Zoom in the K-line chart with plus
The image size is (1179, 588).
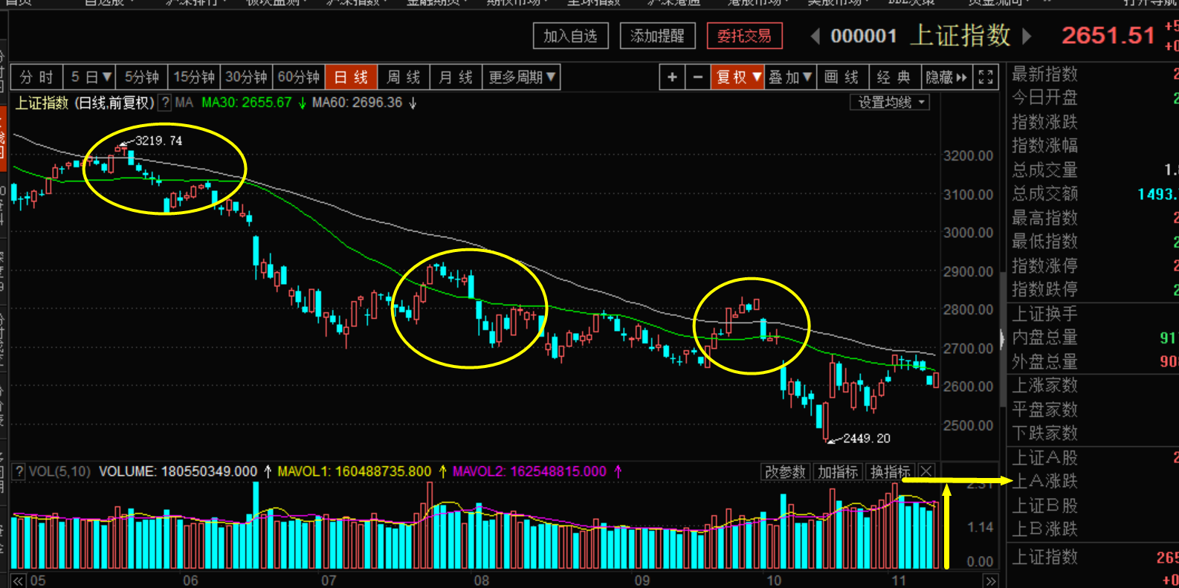point(672,77)
